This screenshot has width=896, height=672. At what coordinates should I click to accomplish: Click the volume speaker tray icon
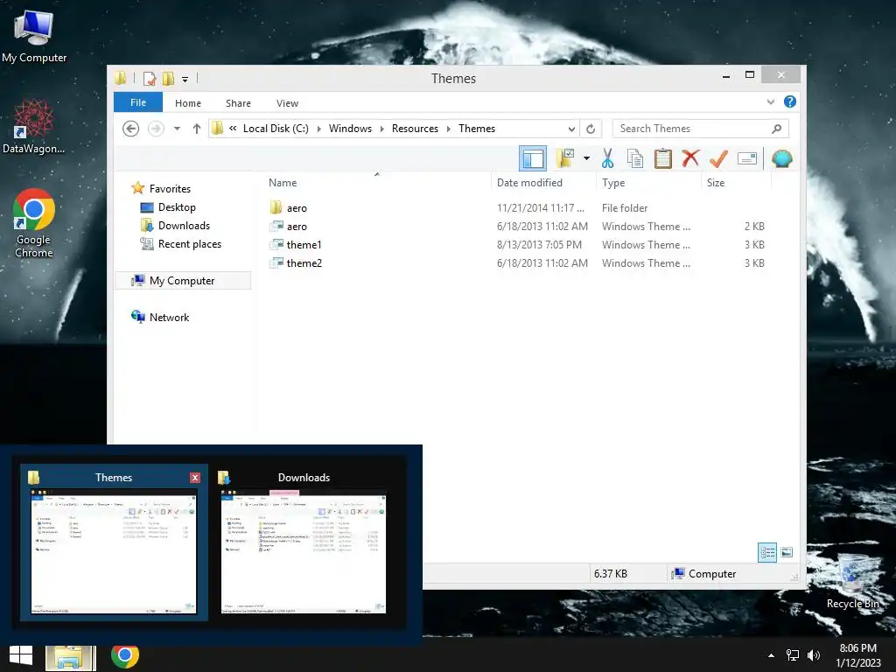tap(814, 655)
